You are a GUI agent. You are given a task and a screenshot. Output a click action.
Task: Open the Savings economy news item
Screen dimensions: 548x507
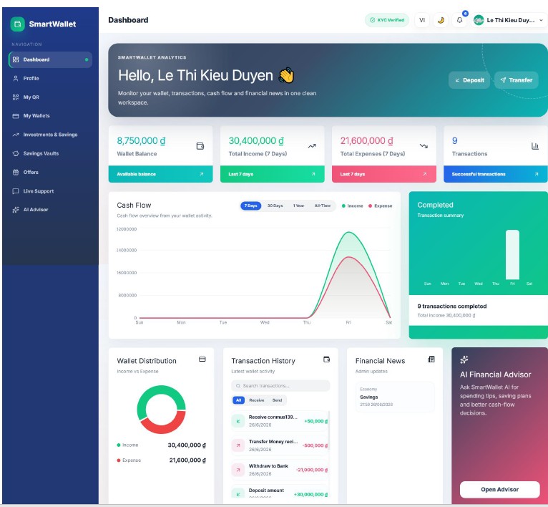395,397
